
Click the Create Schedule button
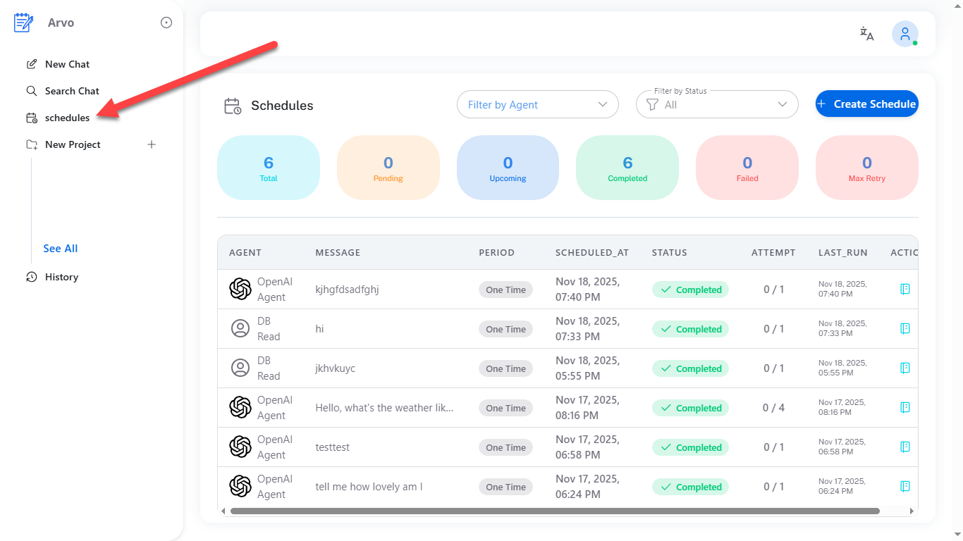pyautogui.click(x=866, y=104)
